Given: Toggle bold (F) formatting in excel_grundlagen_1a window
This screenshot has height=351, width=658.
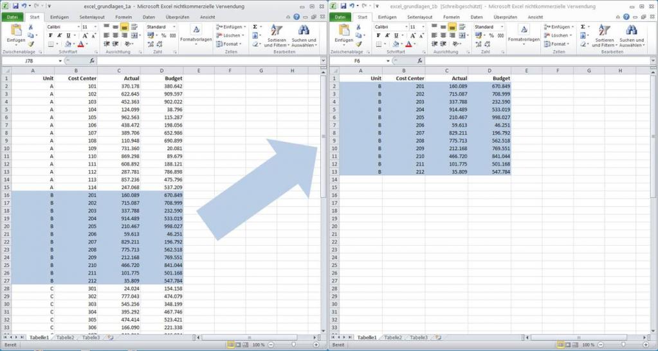Looking at the screenshot, I should pos(50,36).
